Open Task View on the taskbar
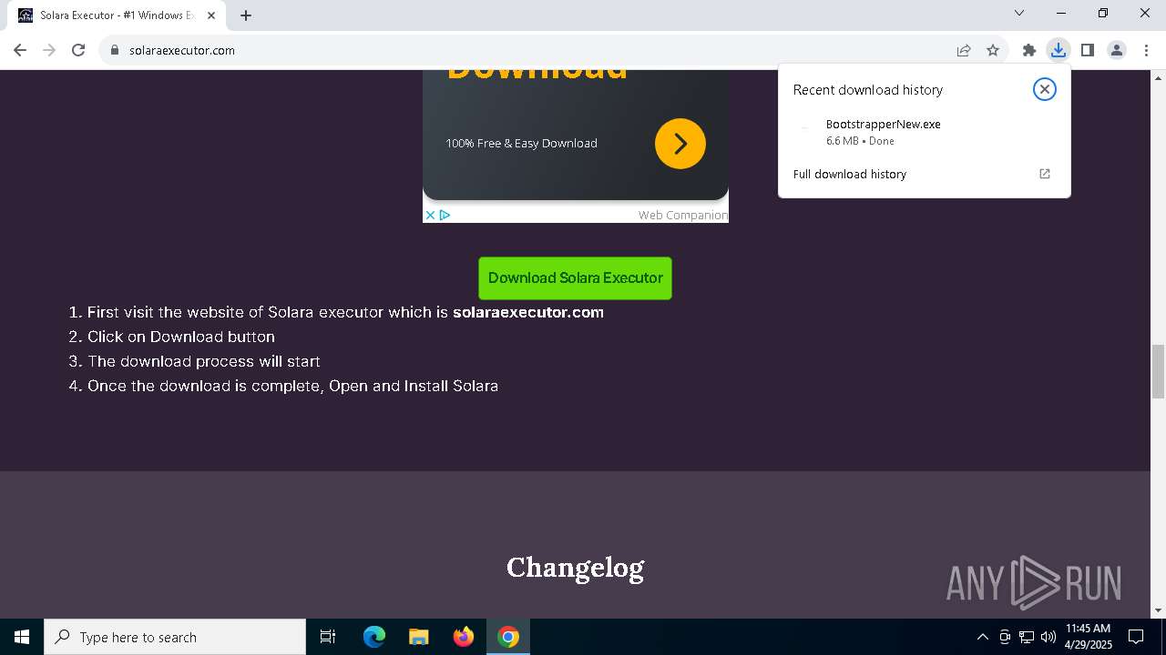The height and width of the screenshot is (655, 1166). coord(328,637)
